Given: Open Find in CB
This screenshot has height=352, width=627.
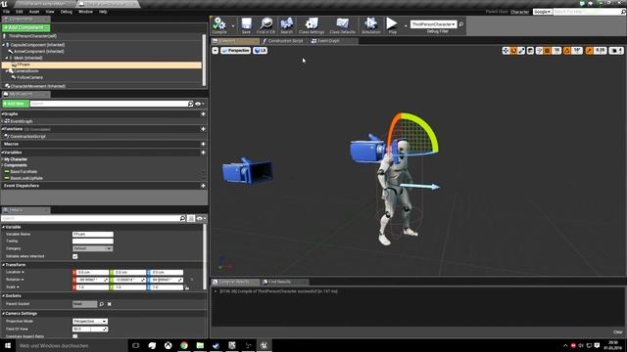Looking at the screenshot, I should pyautogui.click(x=265, y=25).
